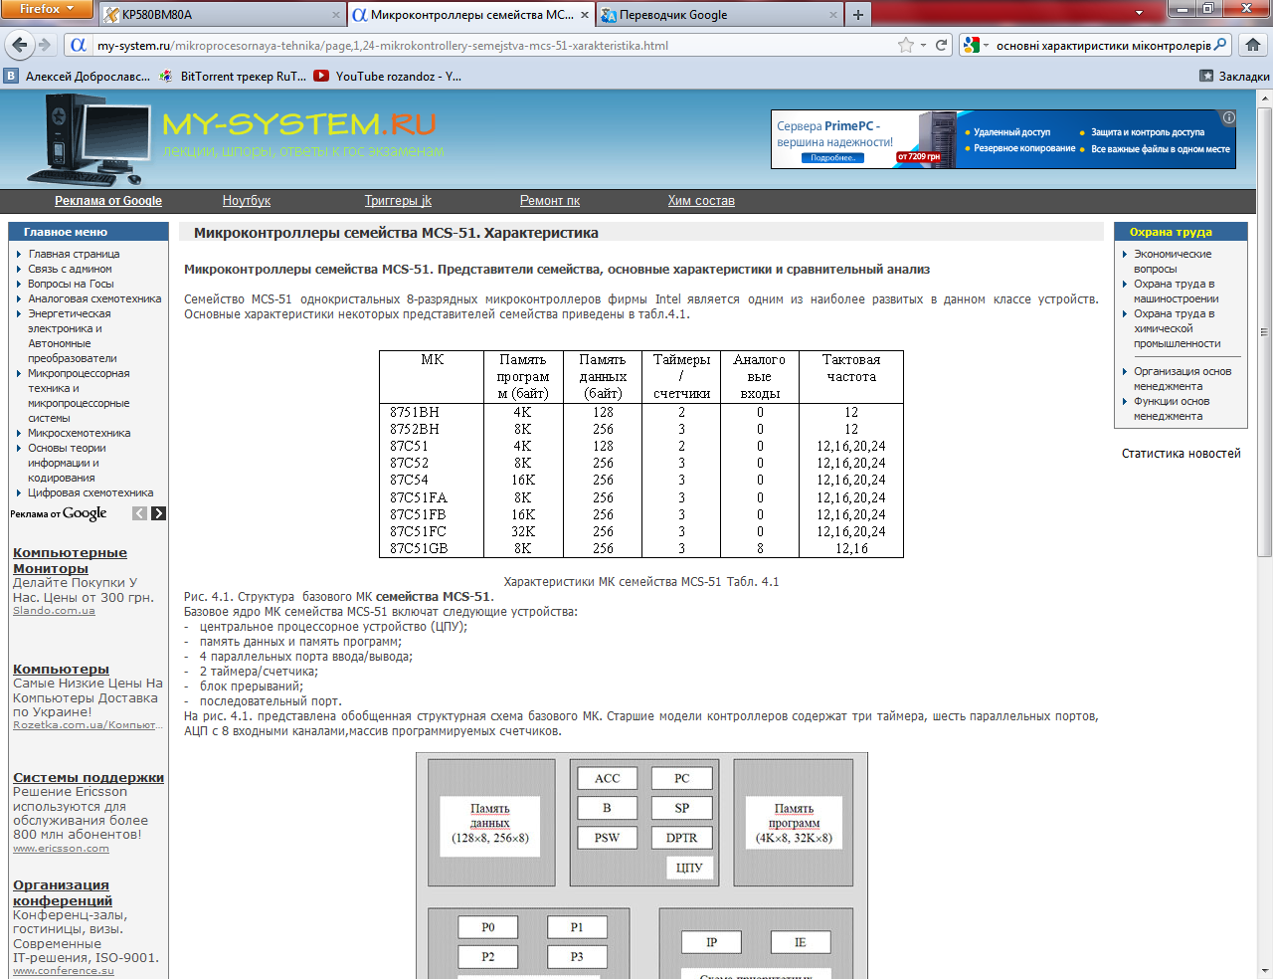Close the Переводчик Google tab
Screen dimensions: 1273x979
tap(833, 15)
